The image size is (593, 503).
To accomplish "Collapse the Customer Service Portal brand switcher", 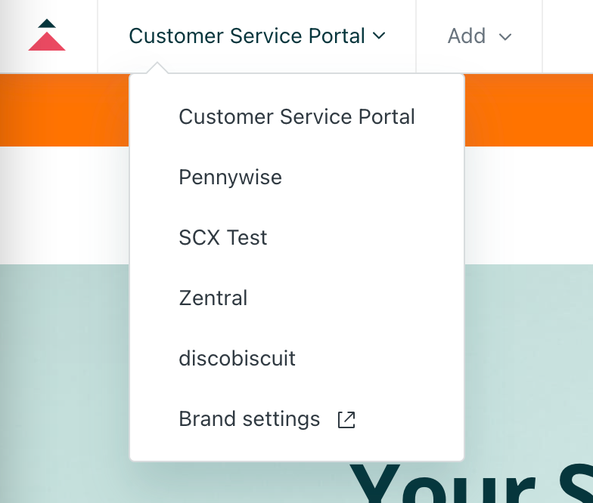I will pyautogui.click(x=257, y=36).
